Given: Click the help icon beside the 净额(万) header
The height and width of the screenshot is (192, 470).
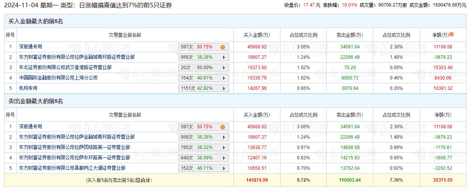Looking at the screenshot, I should click(x=452, y=34).
